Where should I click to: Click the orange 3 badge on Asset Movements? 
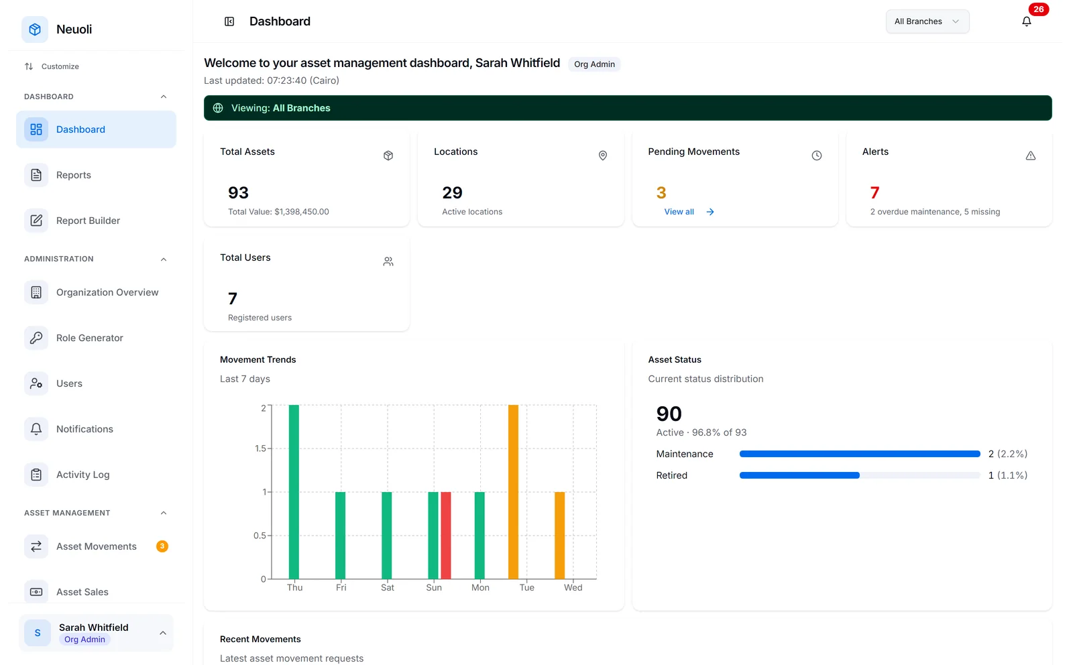coord(162,546)
